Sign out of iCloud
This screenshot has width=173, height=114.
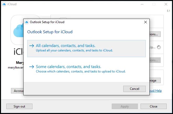pos(19,106)
